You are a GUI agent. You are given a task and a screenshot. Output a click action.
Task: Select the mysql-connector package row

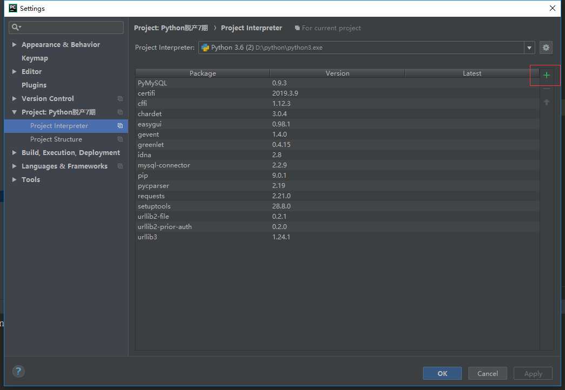337,165
